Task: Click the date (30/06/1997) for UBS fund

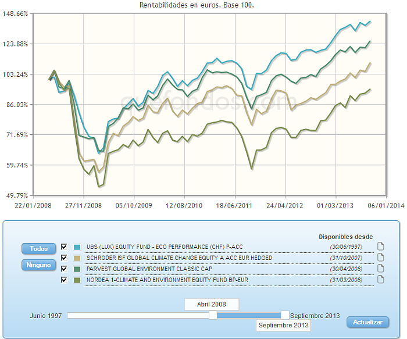Action: pos(346,247)
